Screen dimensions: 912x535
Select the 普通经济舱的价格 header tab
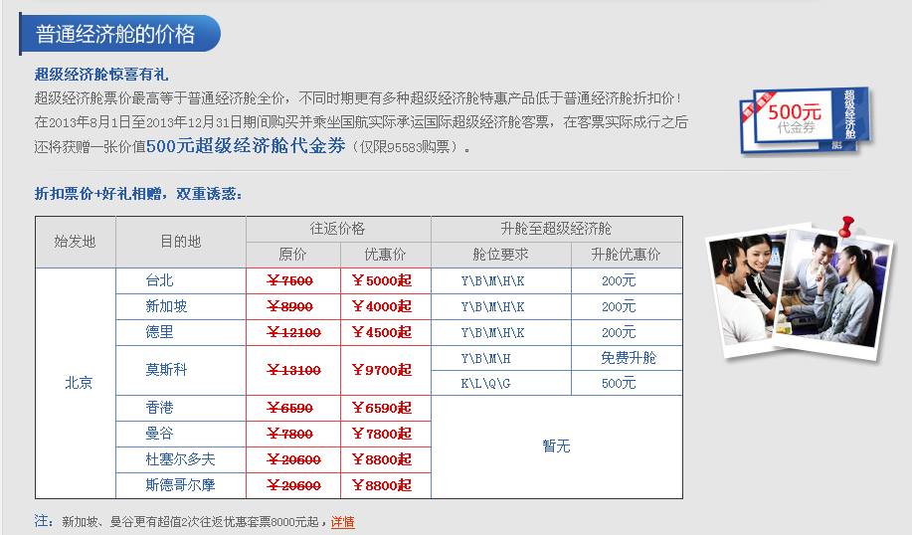coord(116,35)
